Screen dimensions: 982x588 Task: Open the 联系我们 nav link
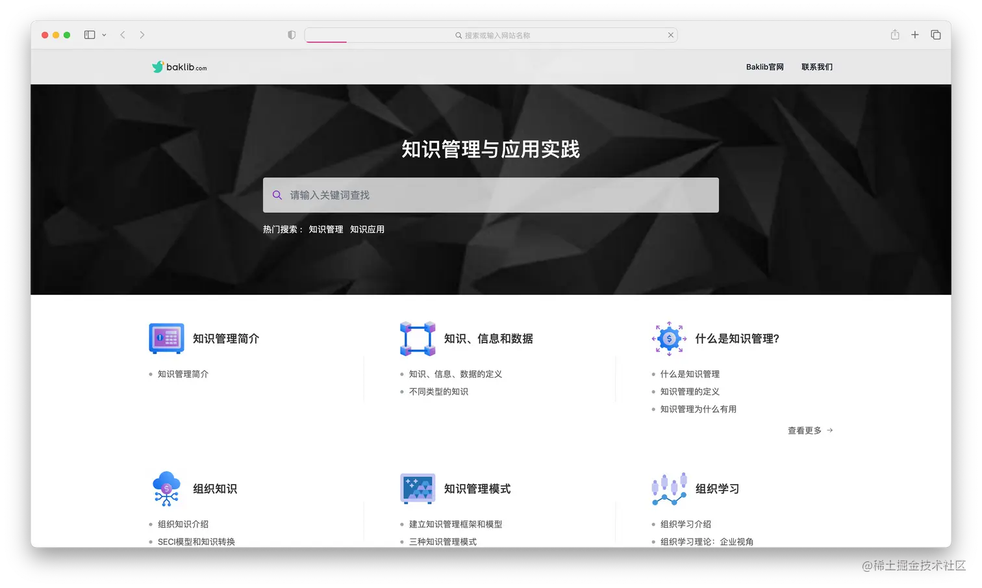817,67
